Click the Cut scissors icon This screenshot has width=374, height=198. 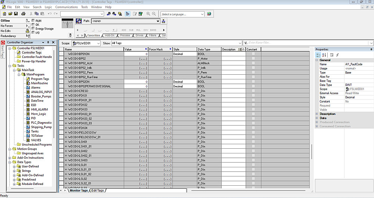tap(31, 14)
